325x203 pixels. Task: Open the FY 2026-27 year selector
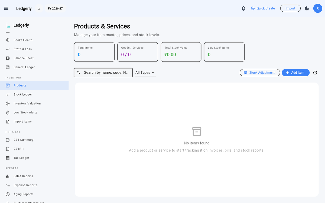(55, 8)
